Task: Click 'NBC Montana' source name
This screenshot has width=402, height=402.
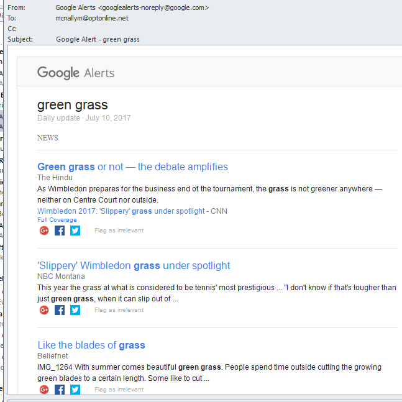Action: pyautogui.click(x=61, y=276)
